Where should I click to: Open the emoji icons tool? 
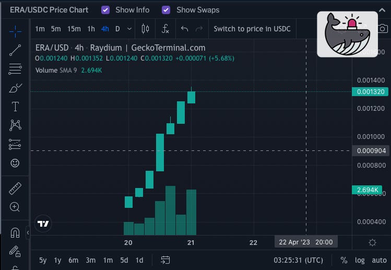pyautogui.click(x=15, y=163)
